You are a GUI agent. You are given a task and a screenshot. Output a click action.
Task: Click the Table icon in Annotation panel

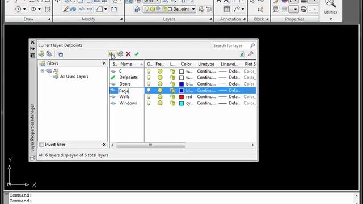click(x=227, y=9)
